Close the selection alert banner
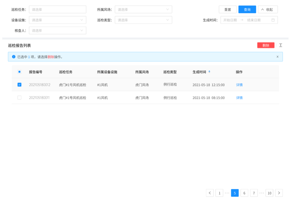The height and width of the screenshot is (202, 291). [x=278, y=57]
